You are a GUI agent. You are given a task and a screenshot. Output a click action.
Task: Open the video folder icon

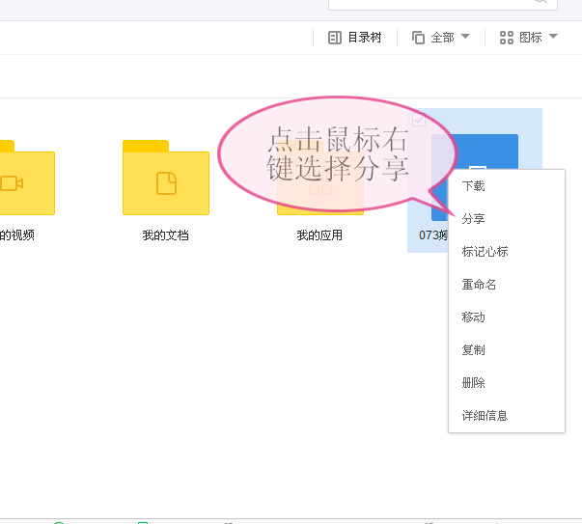tap(27, 178)
